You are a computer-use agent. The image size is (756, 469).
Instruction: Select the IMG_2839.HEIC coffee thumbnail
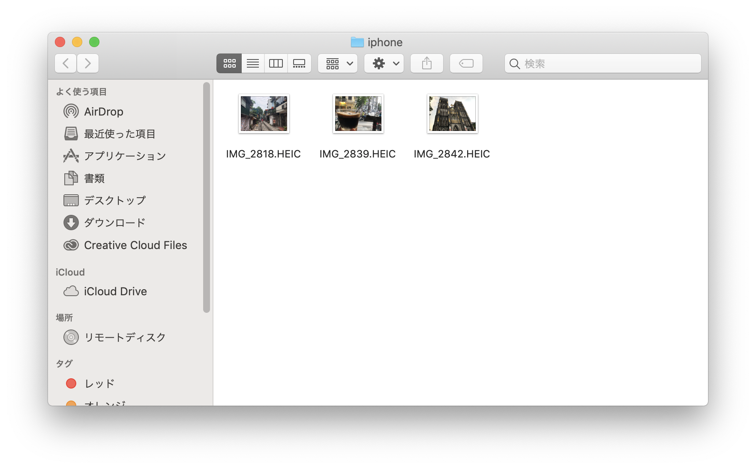358,114
